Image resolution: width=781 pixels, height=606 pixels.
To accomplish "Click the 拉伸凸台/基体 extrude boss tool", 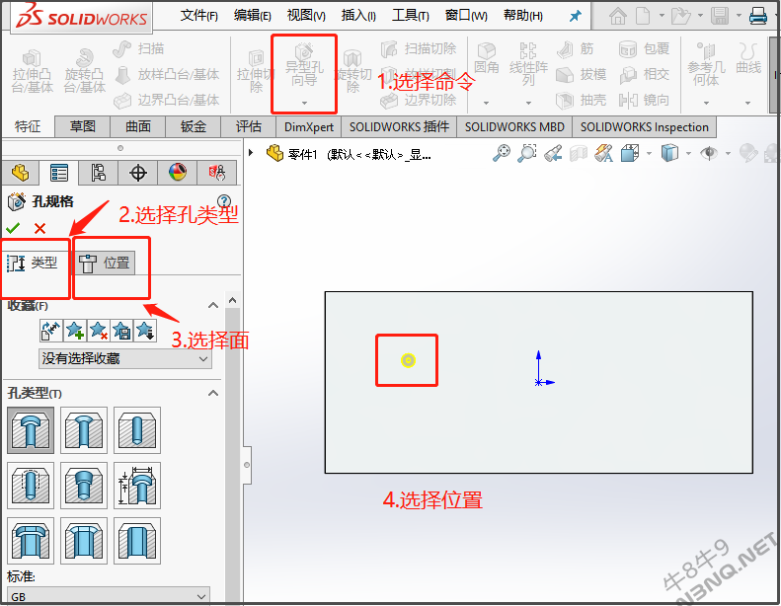I will click(33, 72).
